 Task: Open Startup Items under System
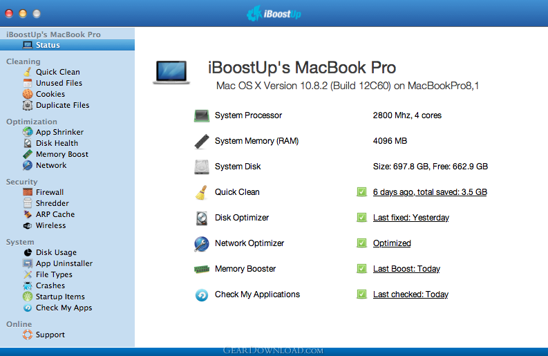point(60,297)
